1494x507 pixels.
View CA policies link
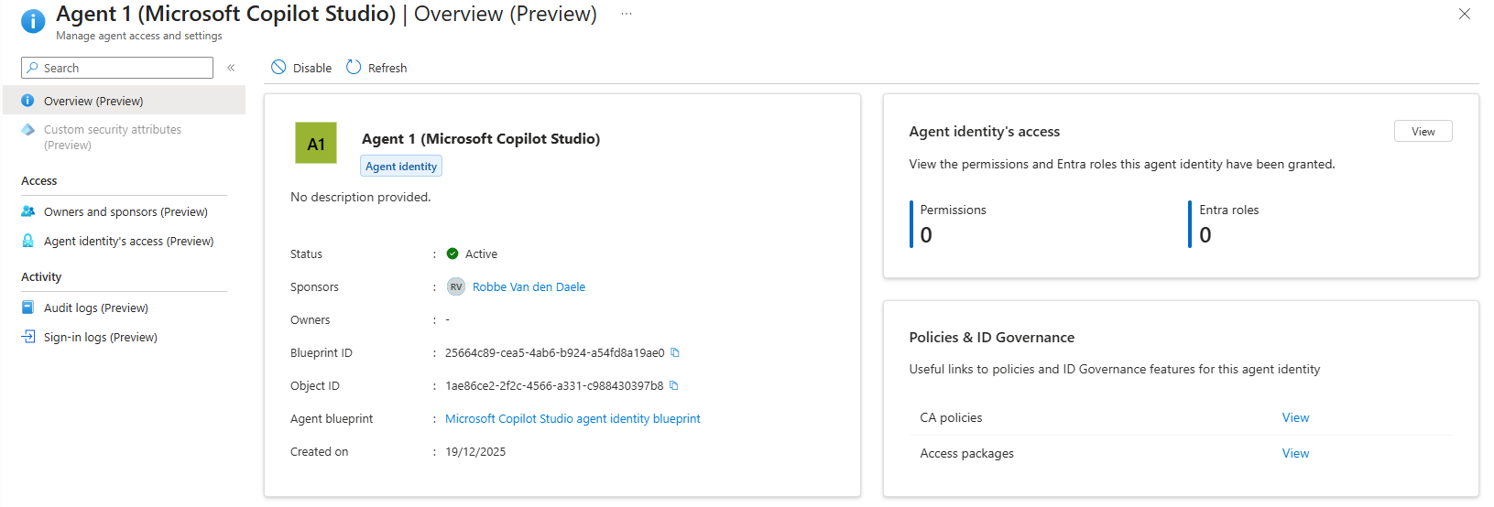point(1295,417)
